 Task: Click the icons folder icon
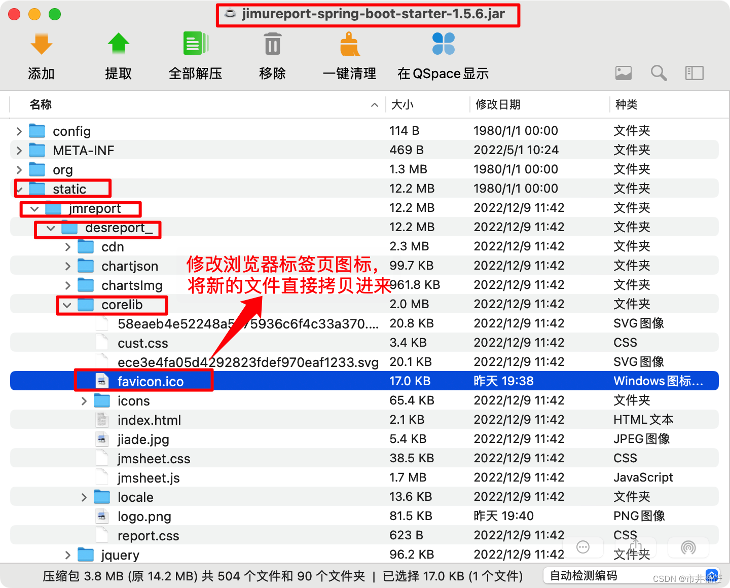tap(102, 400)
